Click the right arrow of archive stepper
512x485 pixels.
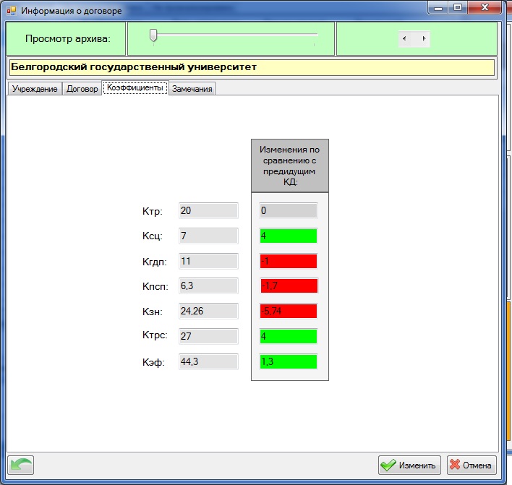(x=424, y=38)
